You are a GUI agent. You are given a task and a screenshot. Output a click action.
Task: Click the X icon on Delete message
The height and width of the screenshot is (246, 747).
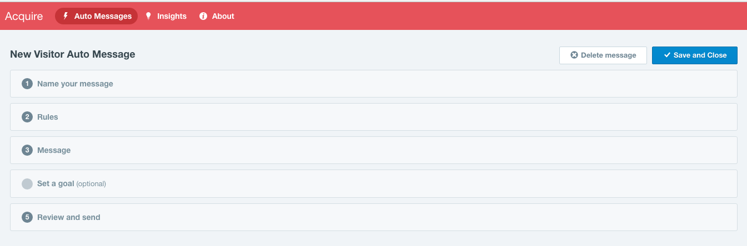coord(574,55)
